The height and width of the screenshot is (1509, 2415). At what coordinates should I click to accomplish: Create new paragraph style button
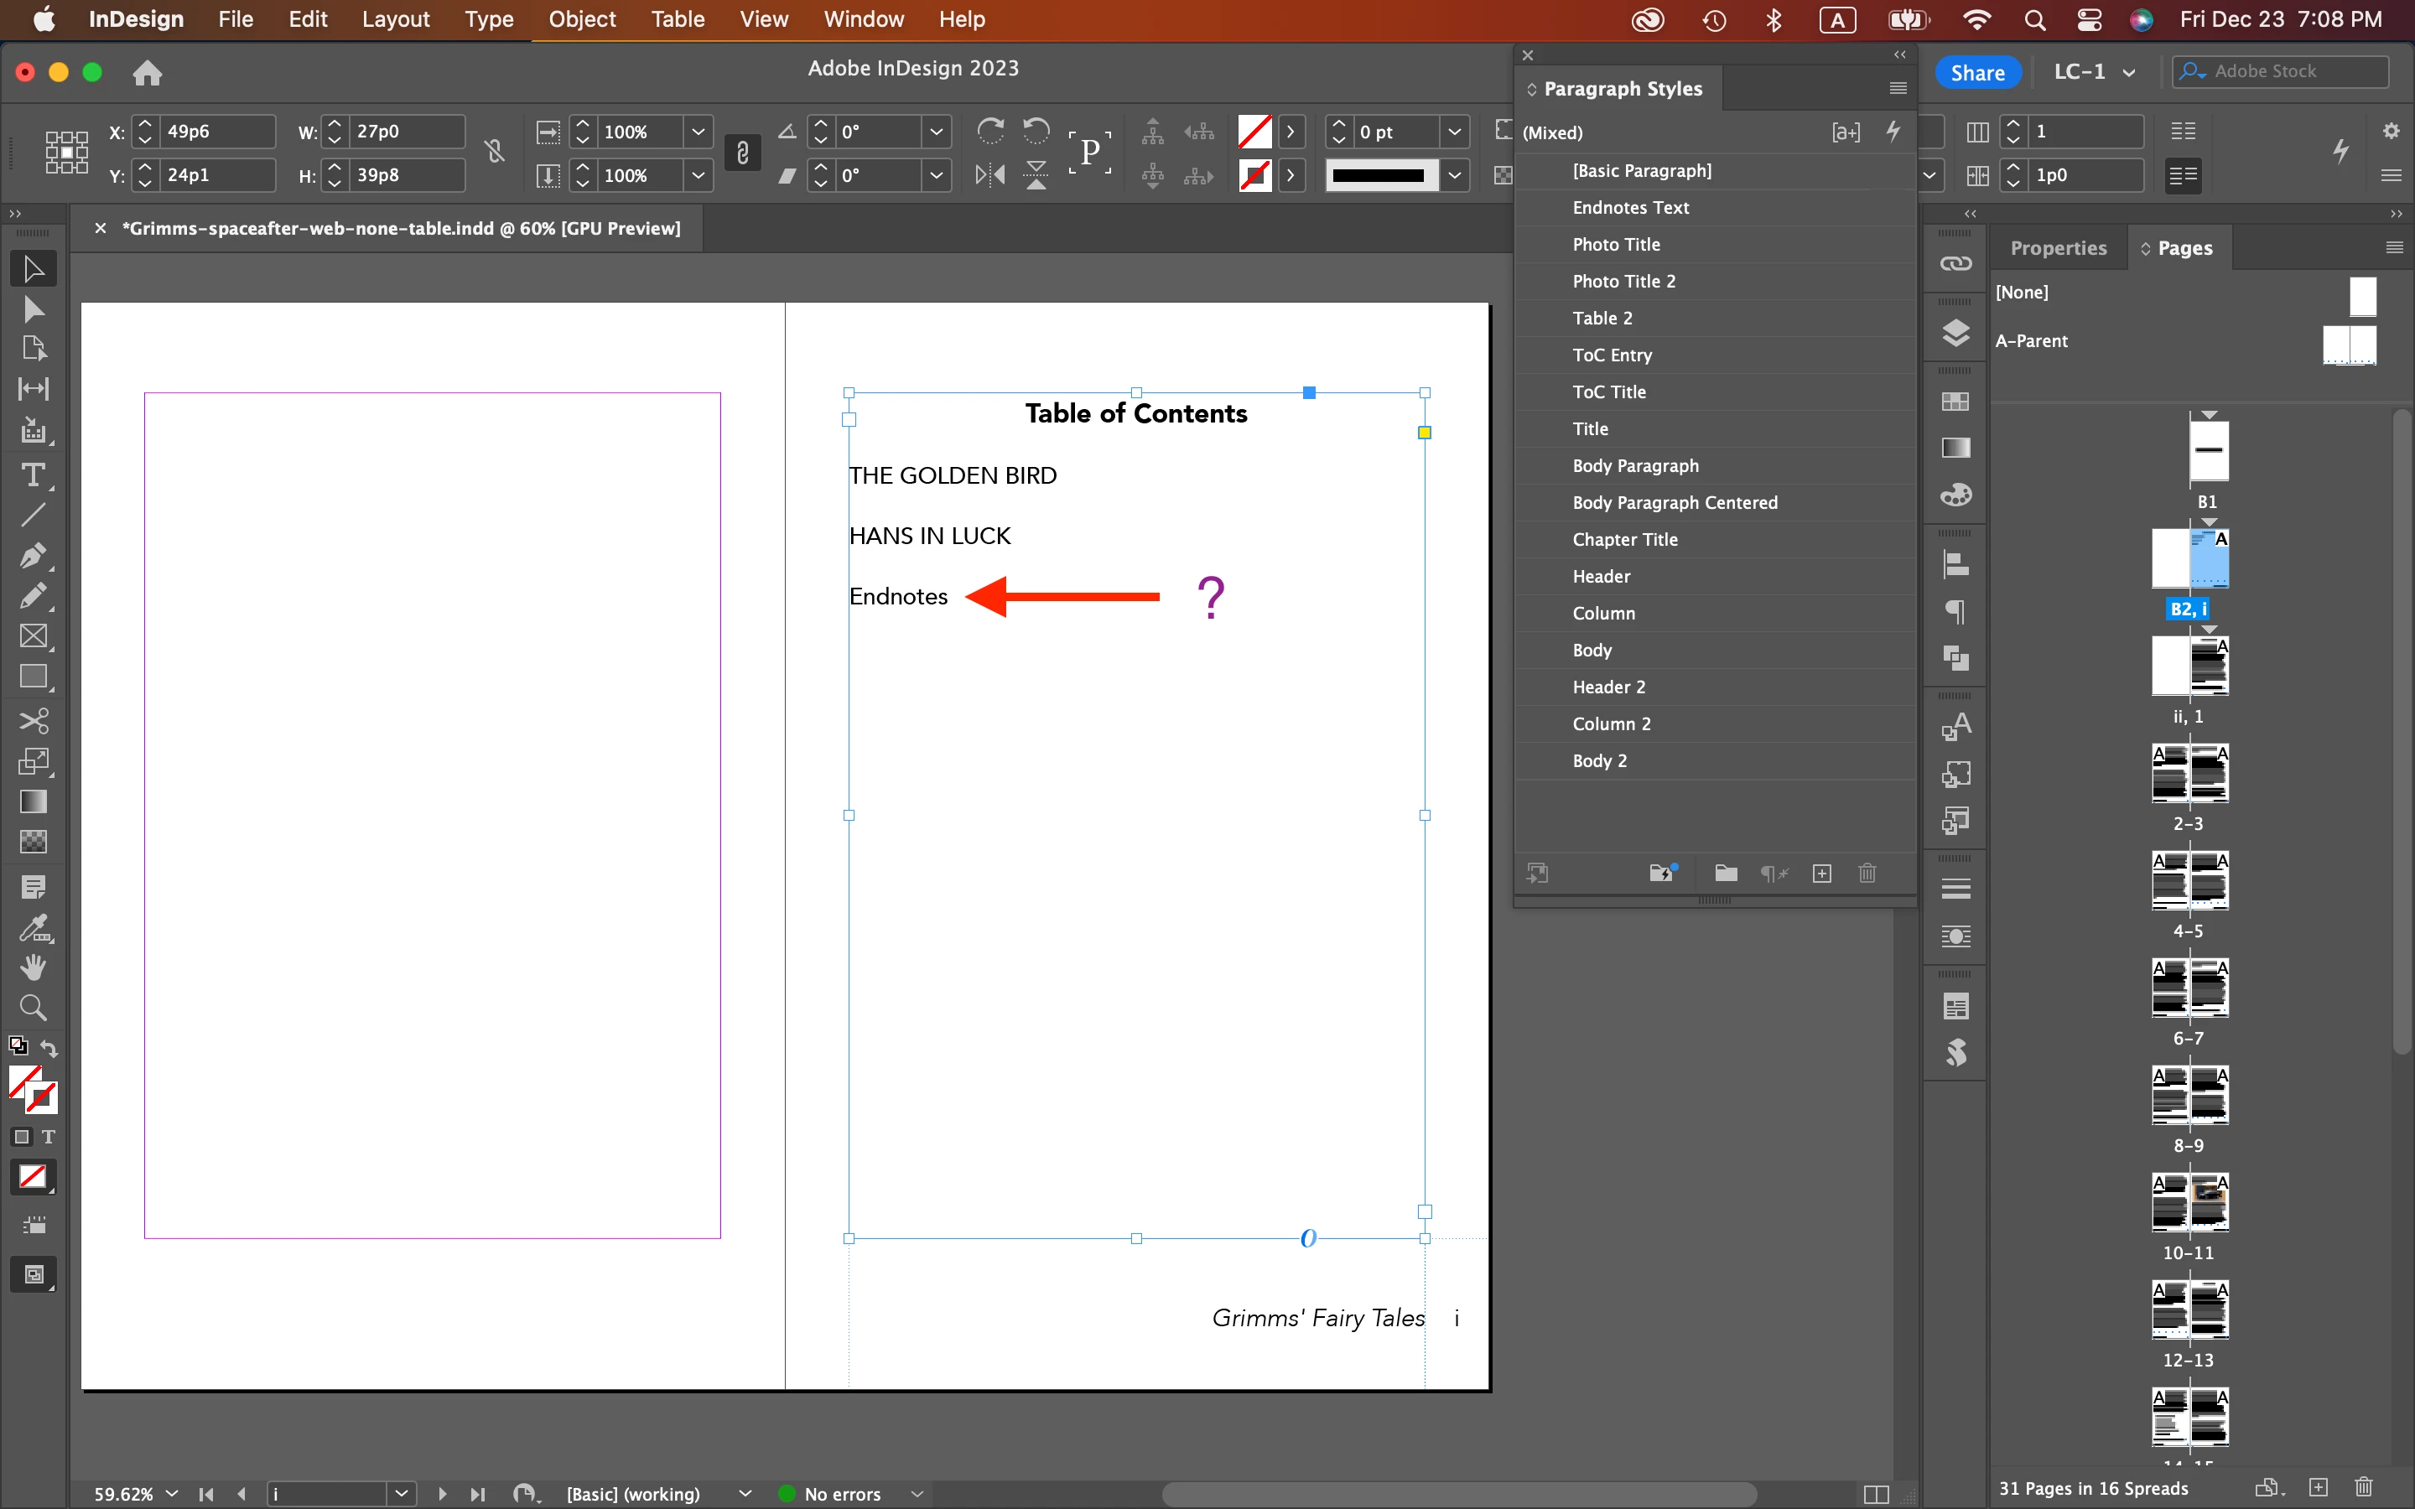(x=1821, y=874)
